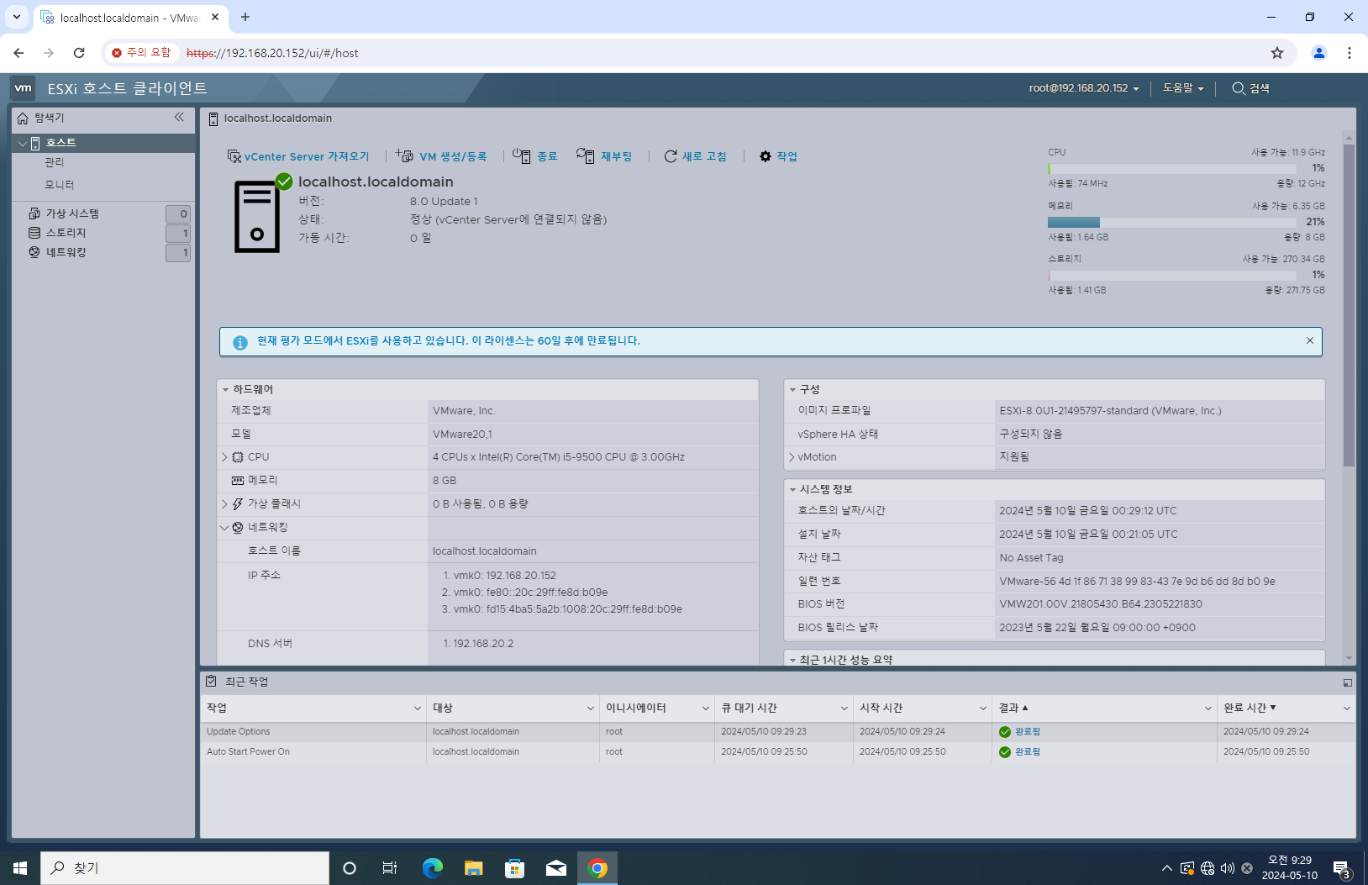
Task: Click Get vCenter Server button
Action: 298,156
